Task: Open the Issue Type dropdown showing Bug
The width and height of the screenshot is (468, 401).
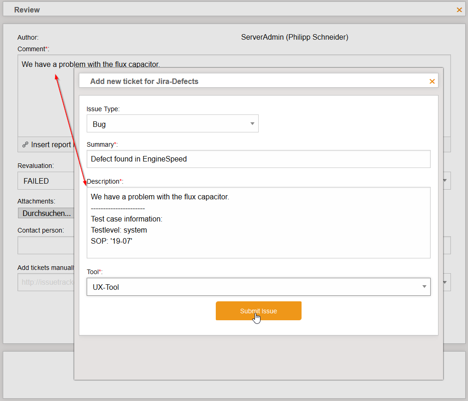Action: tap(172, 124)
